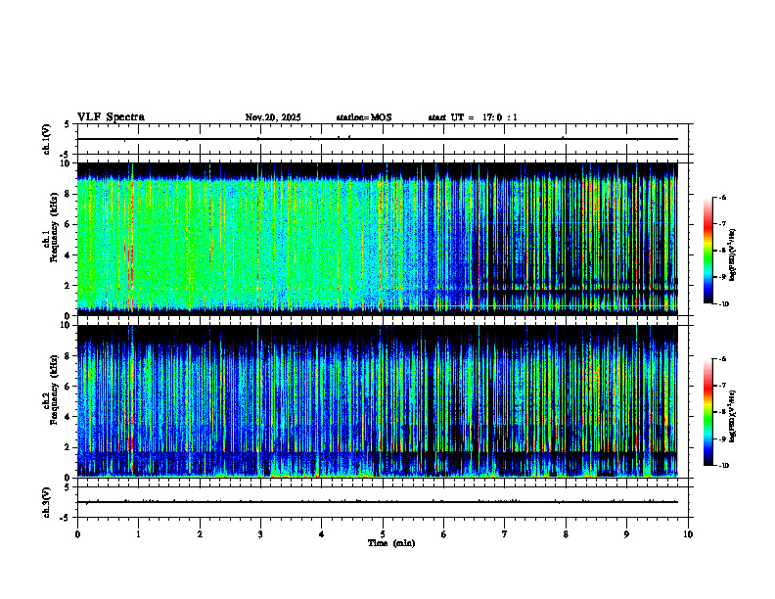775x599 pixels.
Task: Click the "5" tick on ch.1(V) axis
Action: point(67,124)
